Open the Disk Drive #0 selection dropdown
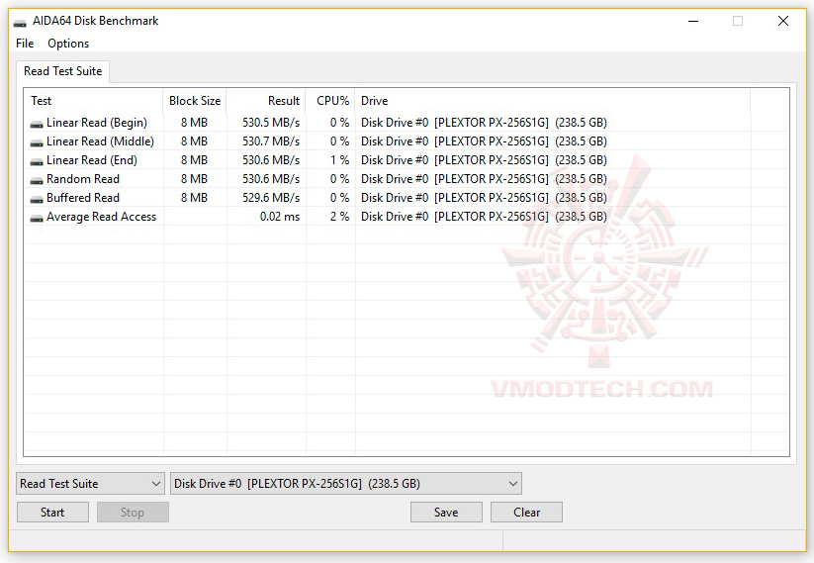This screenshot has height=563, width=814. [346, 484]
